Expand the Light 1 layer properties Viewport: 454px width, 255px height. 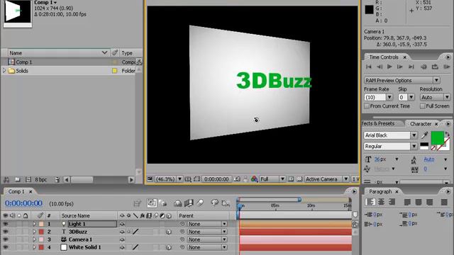(34, 224)
